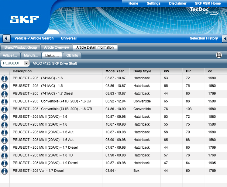Image resolution: width=227 pixels, height=187 pixels.
Task: Switch to the Manufa... sub-tab
Action: [x=31, y=55]
